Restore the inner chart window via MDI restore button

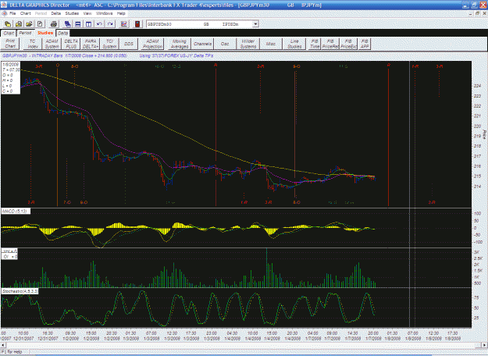(x=477, y=13)
